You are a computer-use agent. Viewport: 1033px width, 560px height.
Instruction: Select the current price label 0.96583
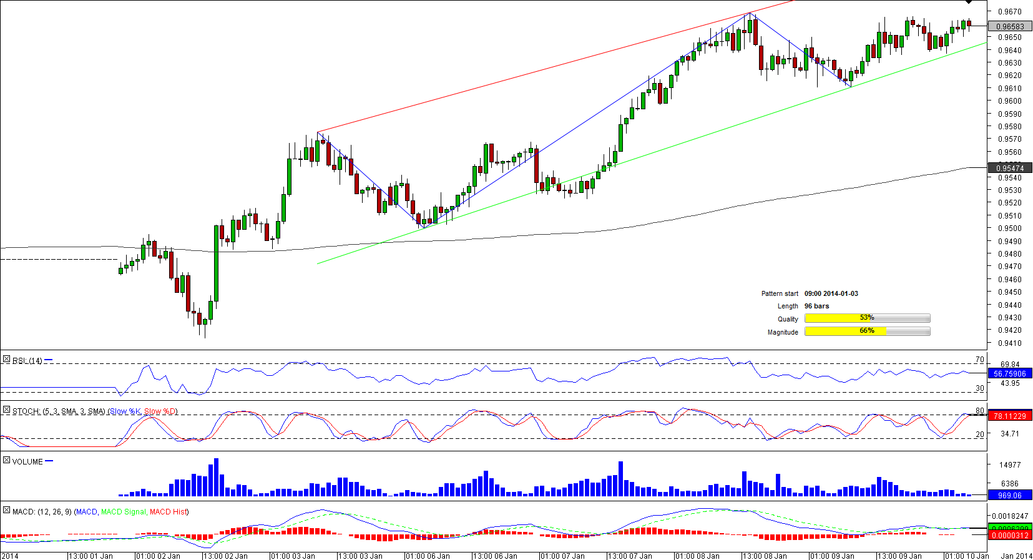[1009, 26]
